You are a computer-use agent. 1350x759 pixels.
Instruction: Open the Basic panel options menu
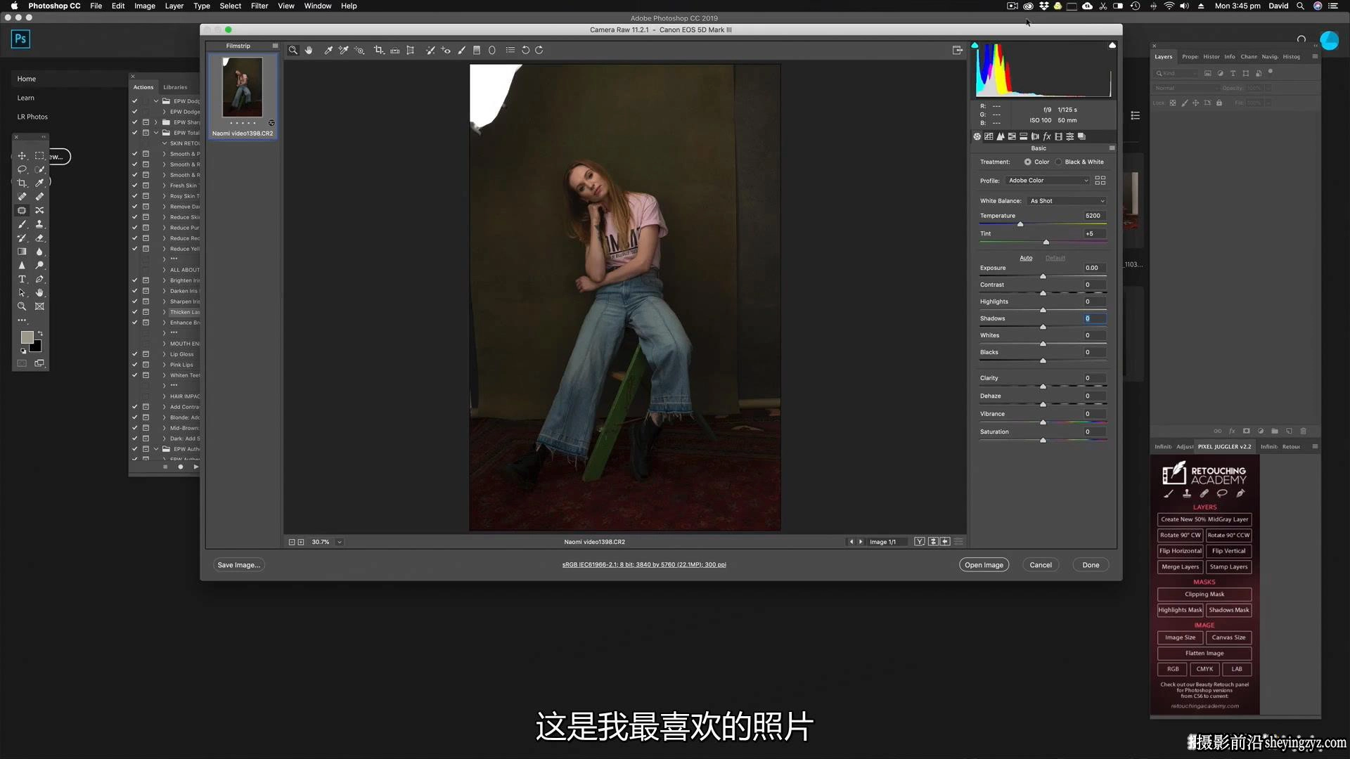point(1112,148)
